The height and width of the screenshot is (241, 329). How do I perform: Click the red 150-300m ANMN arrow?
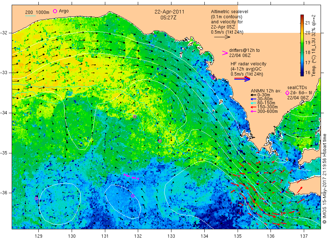pos(254,107)
